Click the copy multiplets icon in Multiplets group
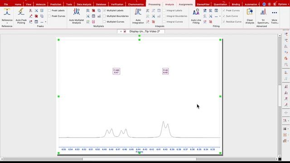The height and width of the screenshot is (163, 290). coord(99,10)
